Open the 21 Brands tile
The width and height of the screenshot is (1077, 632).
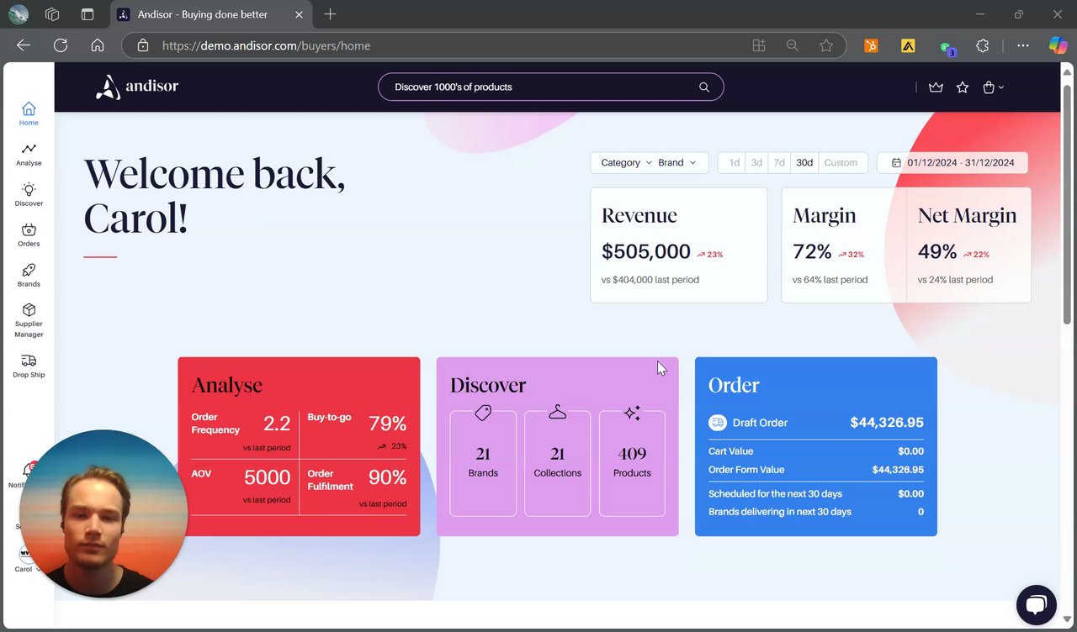(x=483, y=463)
